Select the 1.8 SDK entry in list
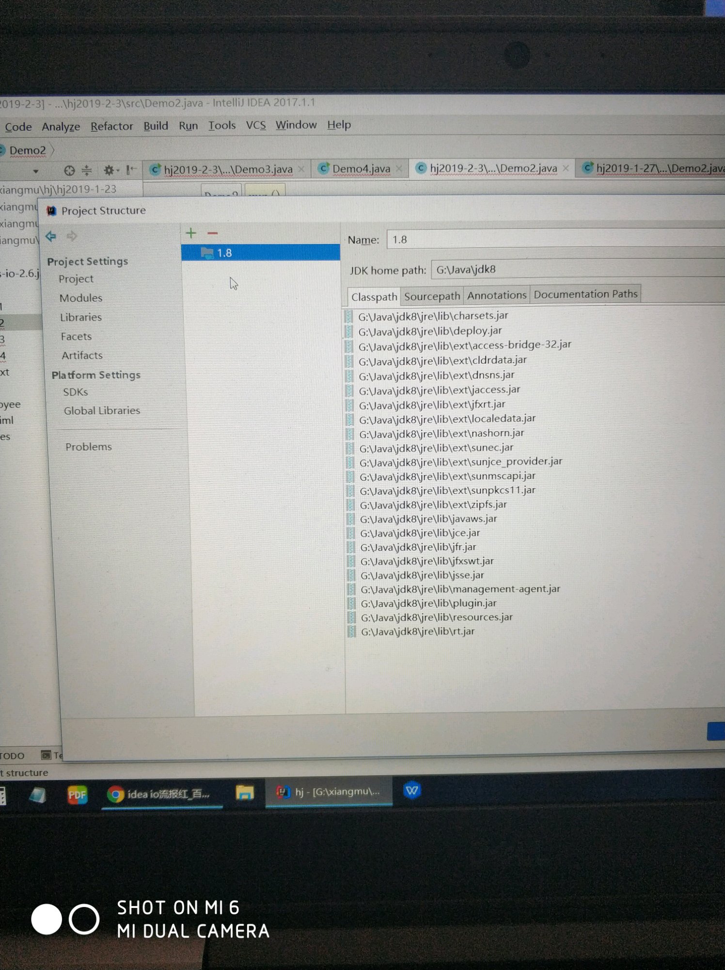Screen dimensions: 725x970 point(261,253)
